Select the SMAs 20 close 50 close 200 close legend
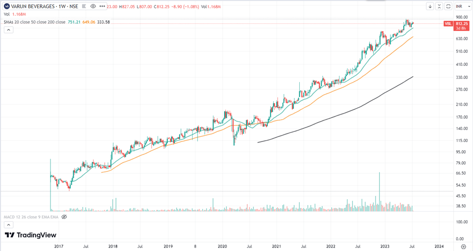Viewport: 473px width, 251px height. [34, 22]
